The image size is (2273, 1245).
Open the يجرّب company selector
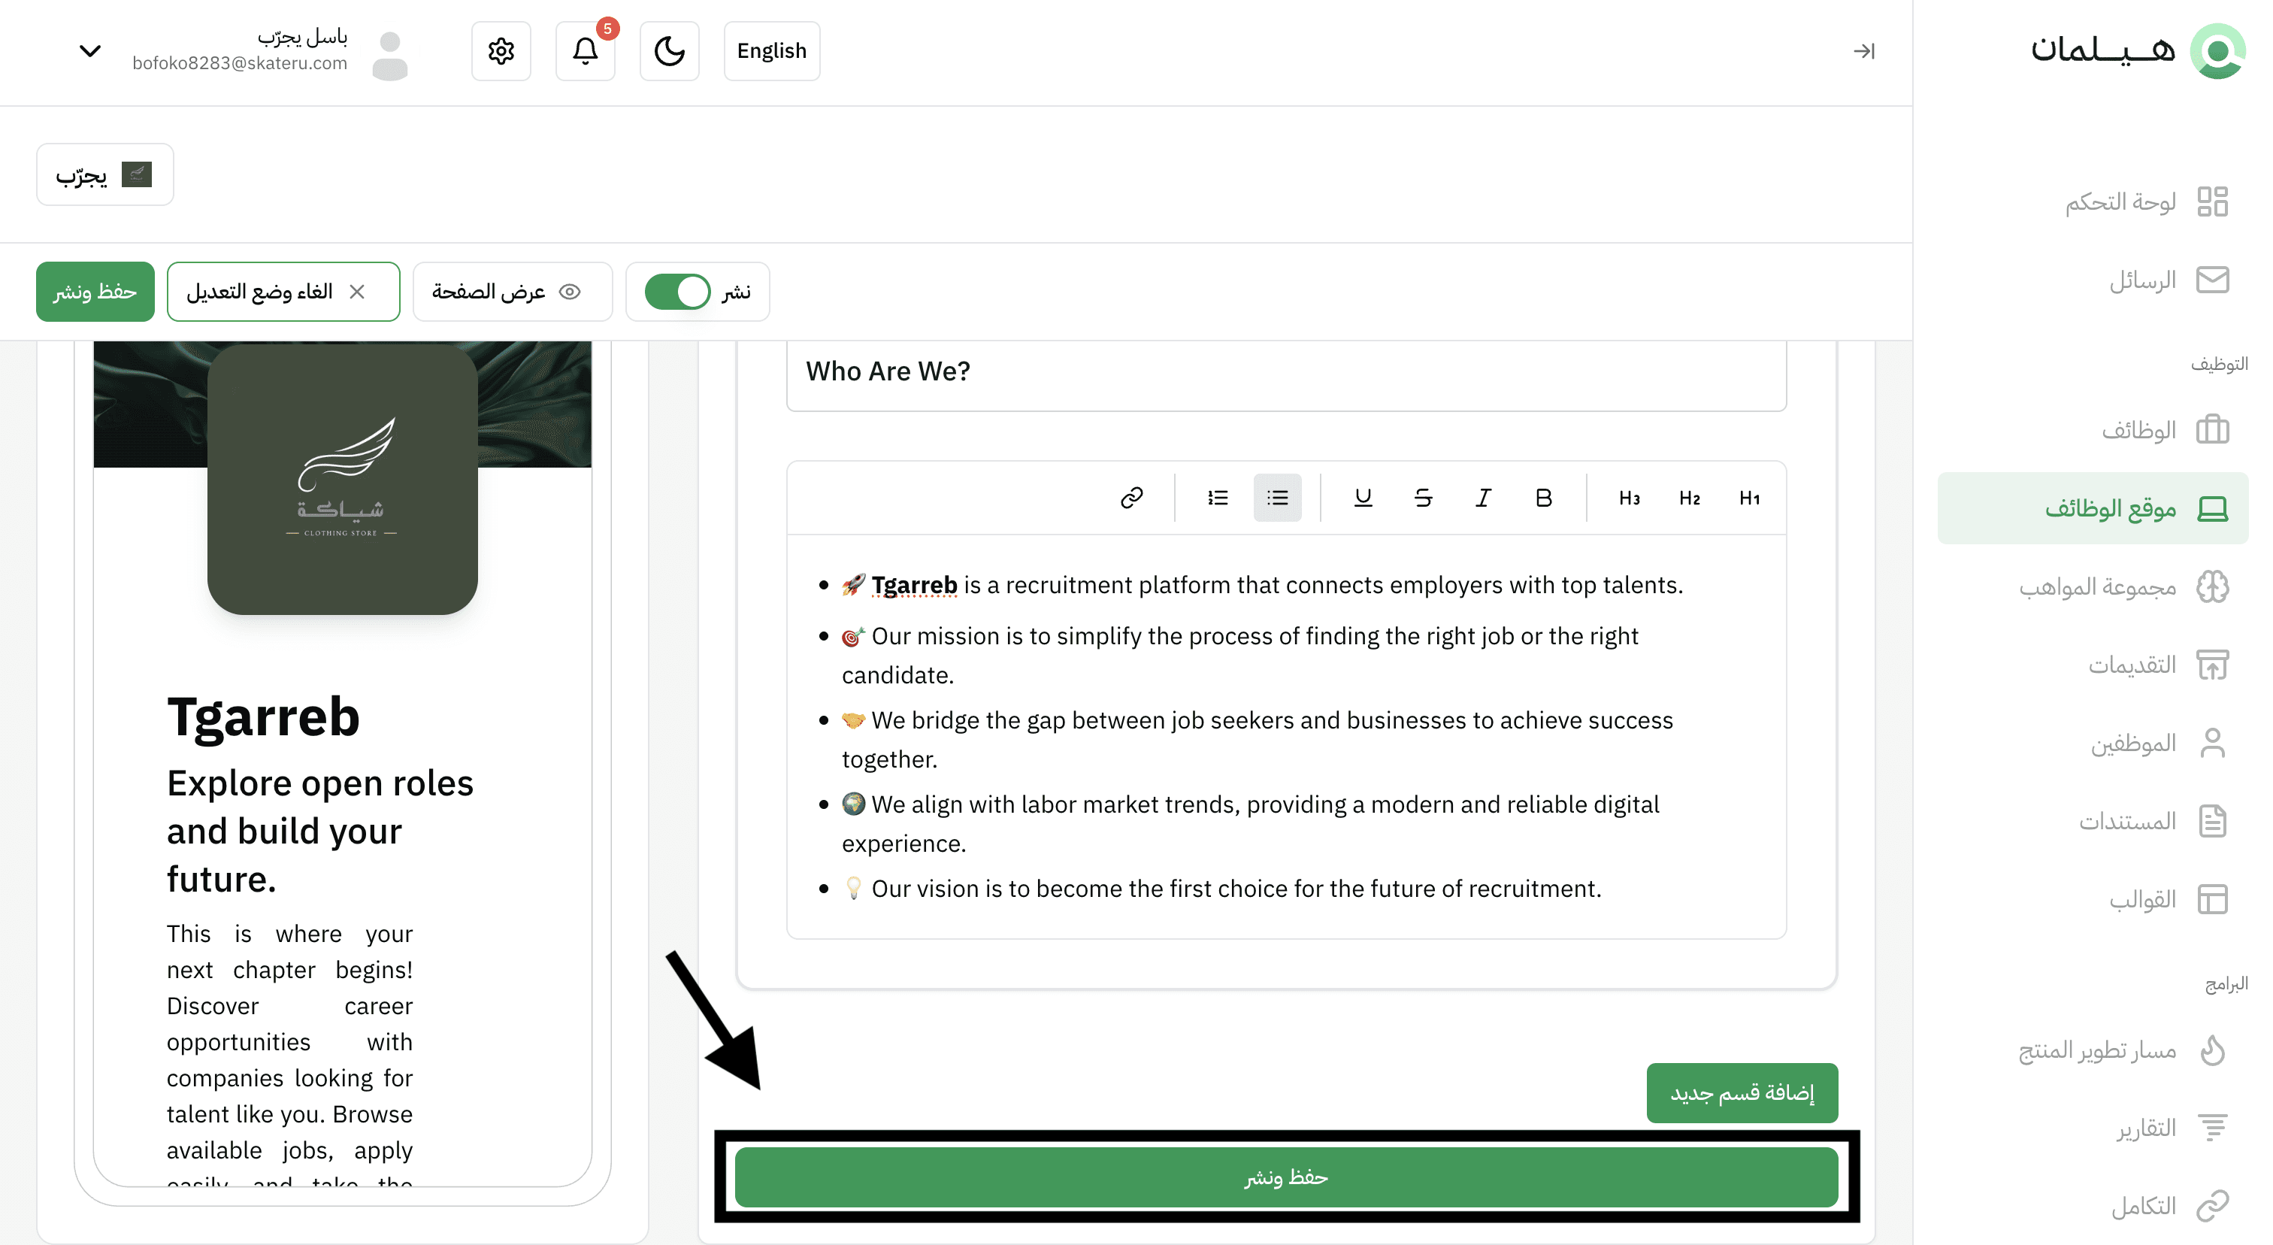point(105,174)
